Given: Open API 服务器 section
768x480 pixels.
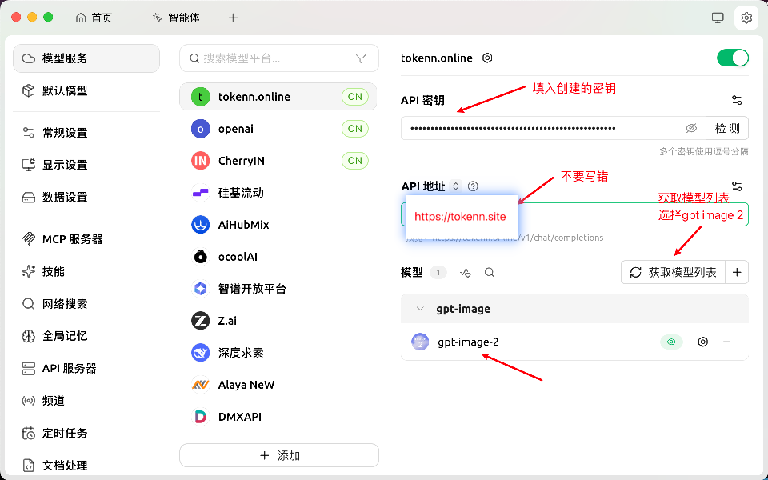Looking at the screenshot, I should coord(86,368).
